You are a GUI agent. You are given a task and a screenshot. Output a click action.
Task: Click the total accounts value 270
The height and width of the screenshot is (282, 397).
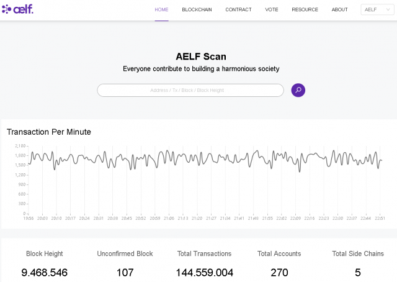coord(279,273)
